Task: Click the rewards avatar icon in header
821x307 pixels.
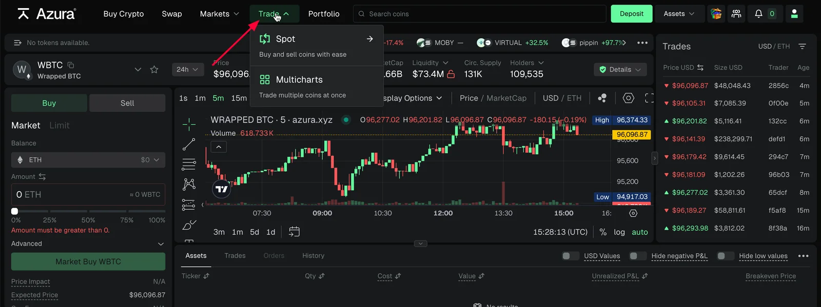Action: pyautogui.click(x=716, y=14)
